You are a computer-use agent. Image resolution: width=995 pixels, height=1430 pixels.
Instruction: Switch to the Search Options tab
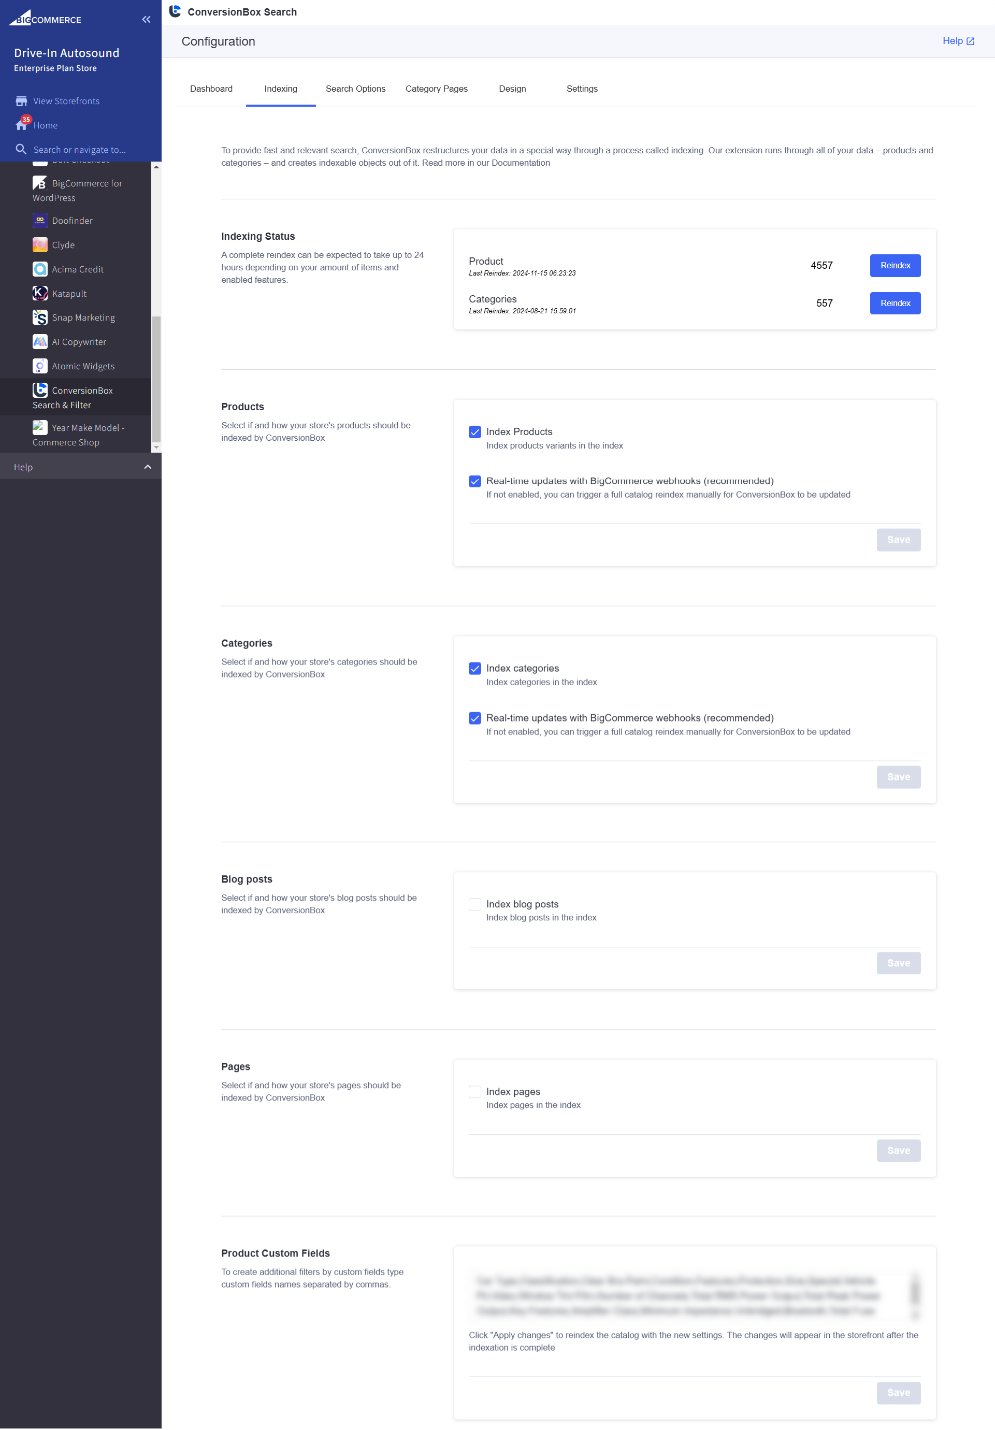355,89
